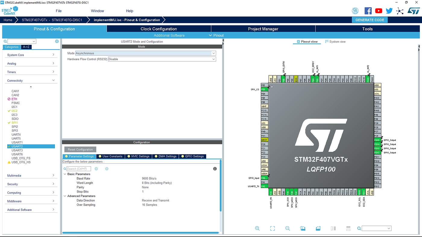This screenshot has height=237, width=422.
Task: Click the parameter search field
Action: (x=78, y=168)
